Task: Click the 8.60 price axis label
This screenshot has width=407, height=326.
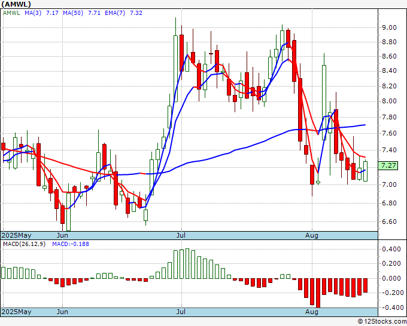Action: 389,57
